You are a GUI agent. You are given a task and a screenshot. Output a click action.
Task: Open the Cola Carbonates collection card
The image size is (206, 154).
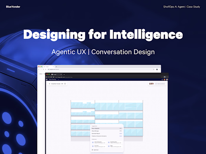[x=99, y=142]
